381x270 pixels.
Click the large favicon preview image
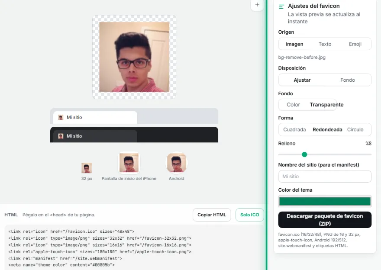coord(134,57)
